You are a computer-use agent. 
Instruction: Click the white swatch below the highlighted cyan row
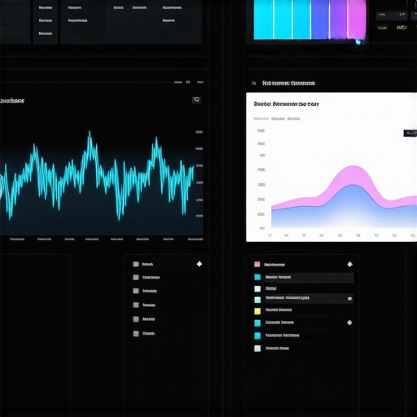(x=257, y=289)
